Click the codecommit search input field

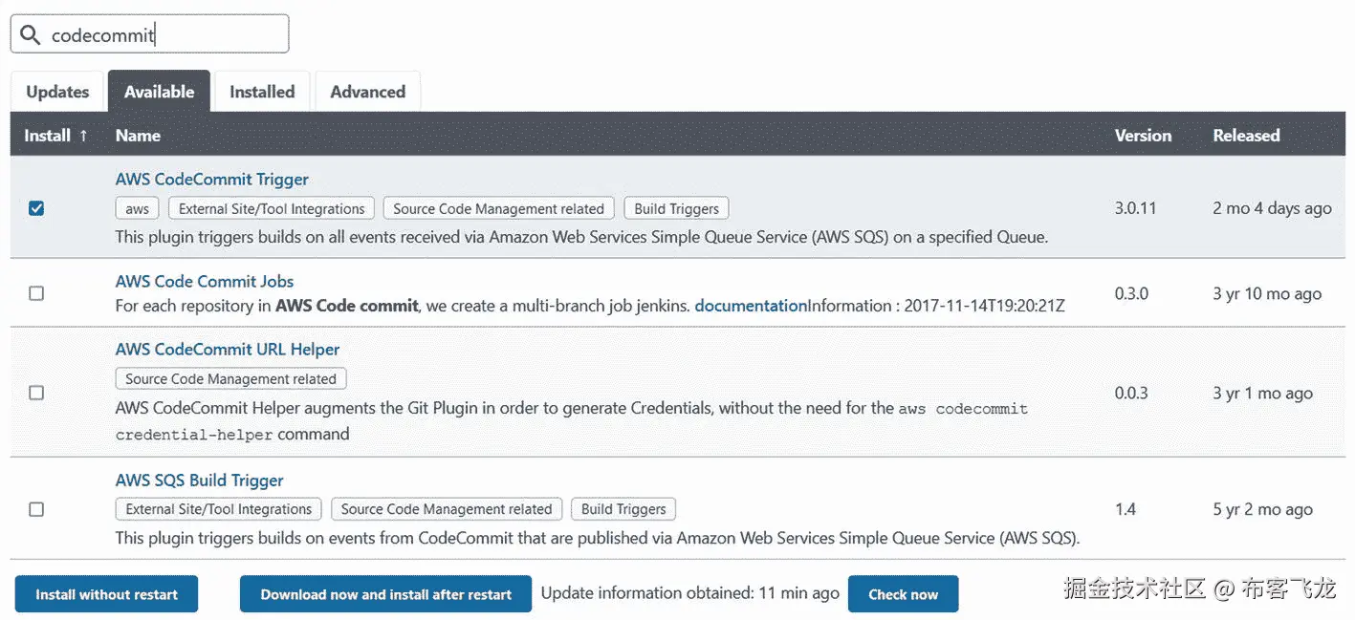[x=163, y=35]
